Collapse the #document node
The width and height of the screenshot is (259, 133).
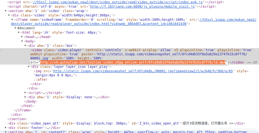pyautogui.click(x=15, y=28)
